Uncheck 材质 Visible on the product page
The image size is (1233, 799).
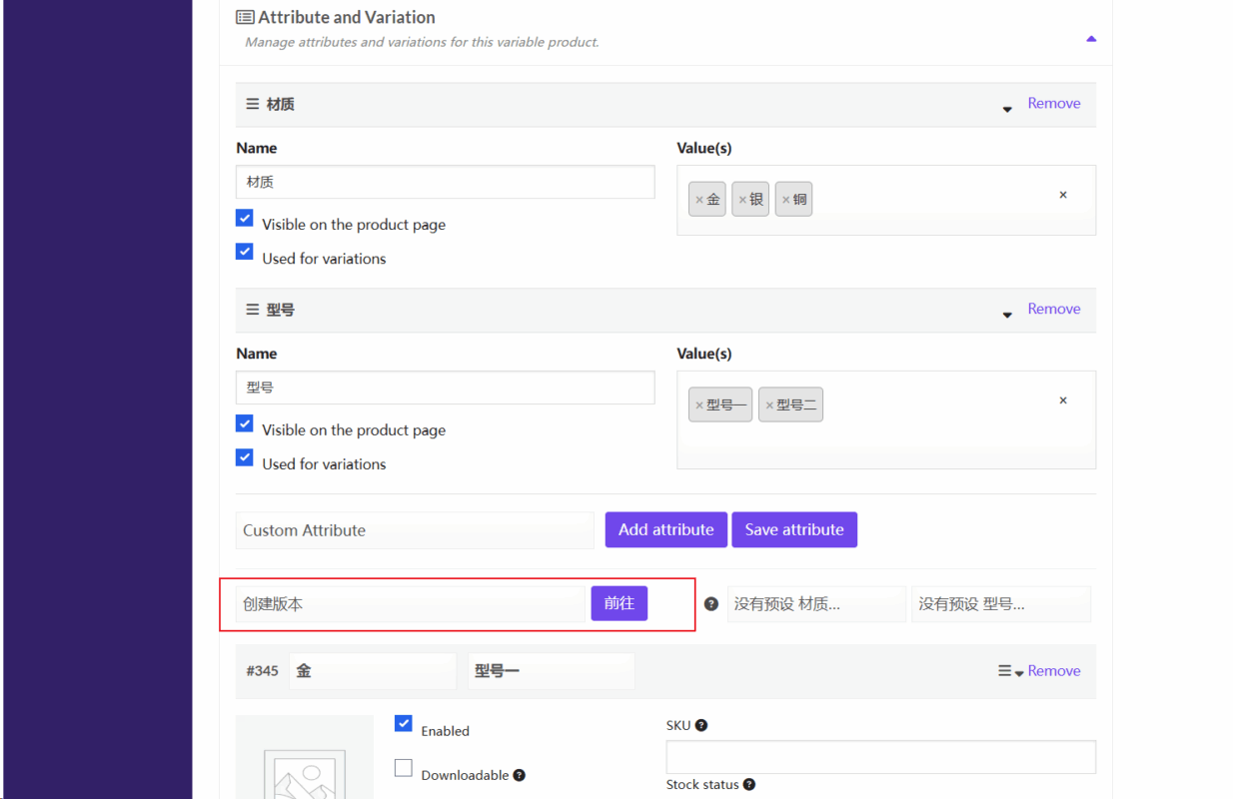coord(245,218)
